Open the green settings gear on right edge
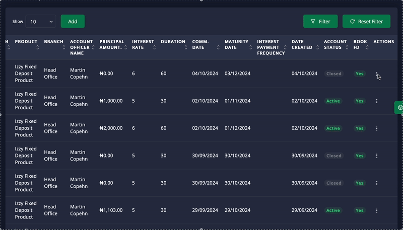 point(400,107)
